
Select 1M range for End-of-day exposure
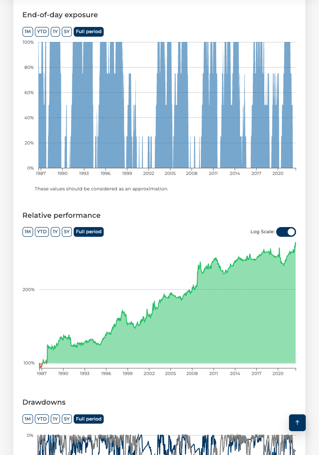[x=28, y=32]
